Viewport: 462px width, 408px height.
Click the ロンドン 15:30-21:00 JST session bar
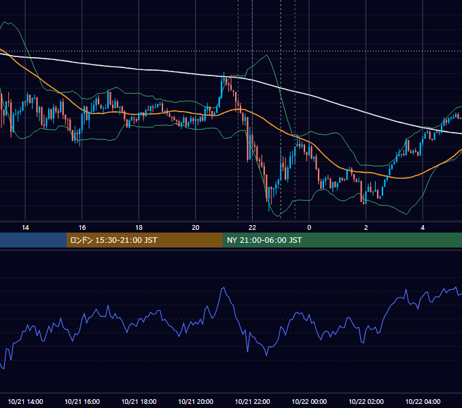click(144, 240)
